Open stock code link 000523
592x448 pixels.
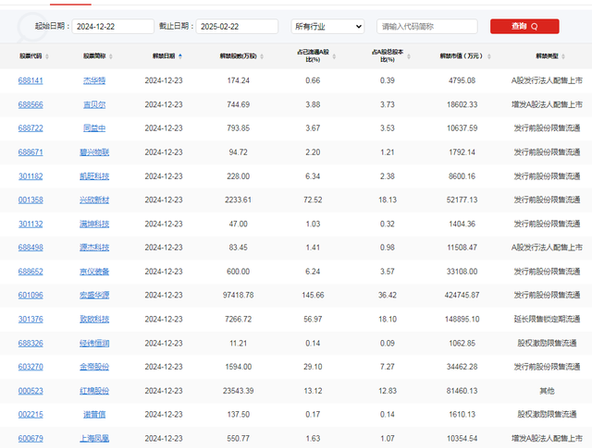point(31,391)
